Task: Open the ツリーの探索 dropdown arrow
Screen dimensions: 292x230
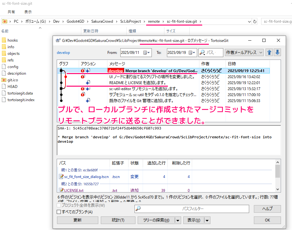Action: (x=178, y=220)
